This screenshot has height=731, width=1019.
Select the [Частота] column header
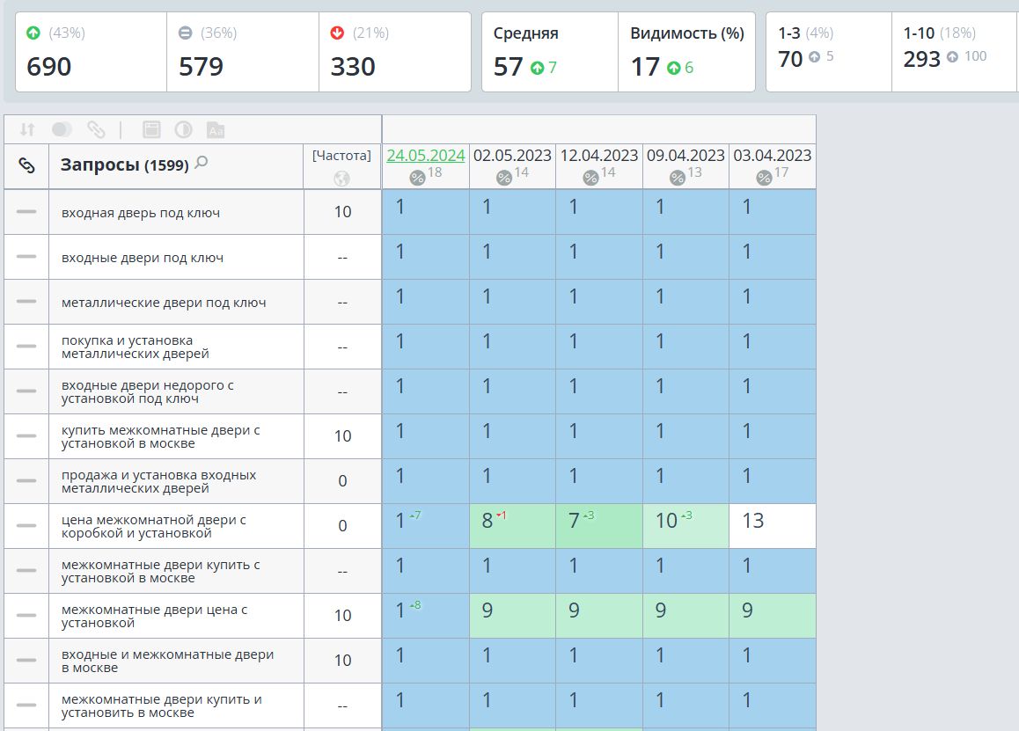pyautogui.click(x=341, y=156)
